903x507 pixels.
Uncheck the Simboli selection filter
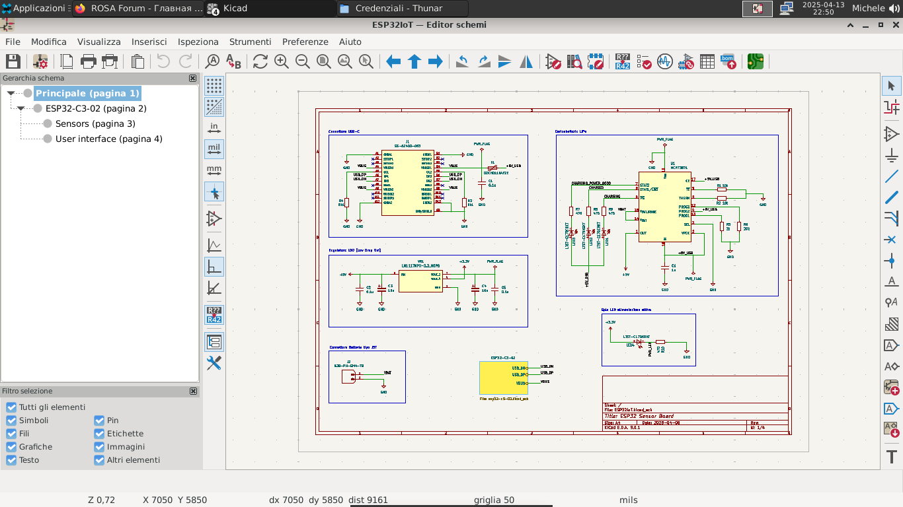pyautogui.click(x=11, y=421)
